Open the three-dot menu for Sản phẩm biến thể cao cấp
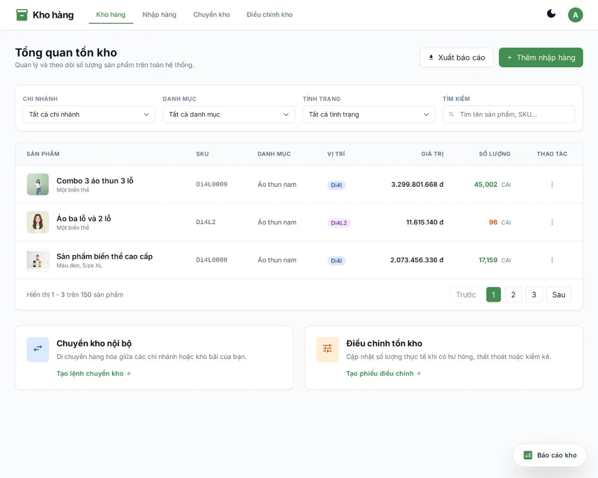This screenshot has height=478, width=598. click(x=552, y=260)
